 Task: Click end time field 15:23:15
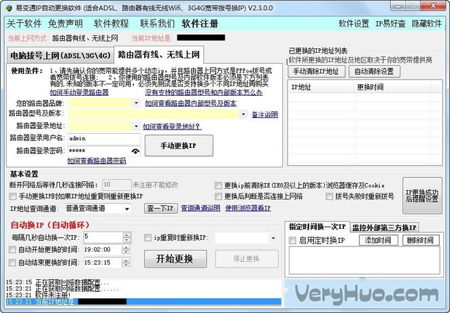(x=102, y=262)
